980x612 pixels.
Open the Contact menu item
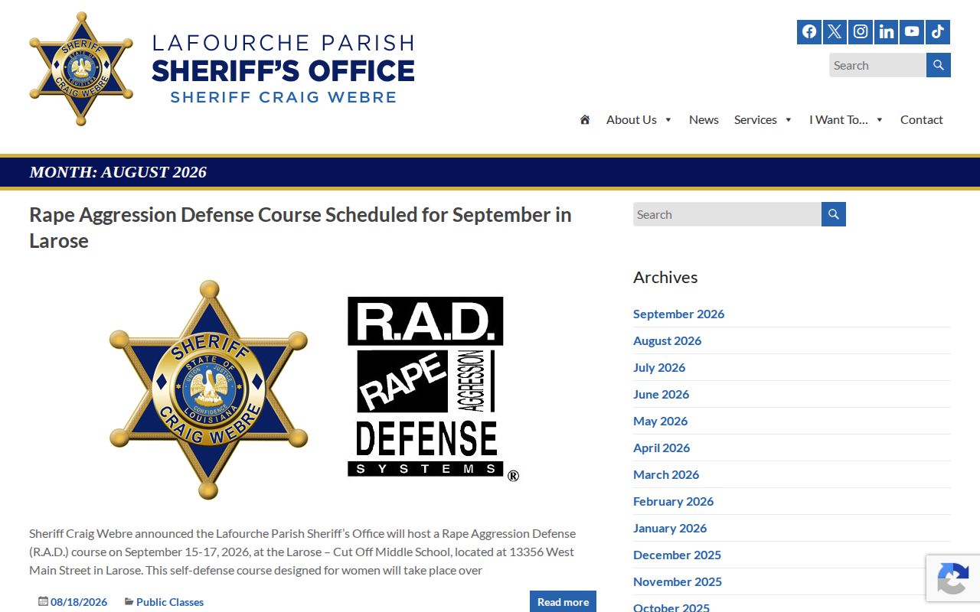click(x=922, y=119)
